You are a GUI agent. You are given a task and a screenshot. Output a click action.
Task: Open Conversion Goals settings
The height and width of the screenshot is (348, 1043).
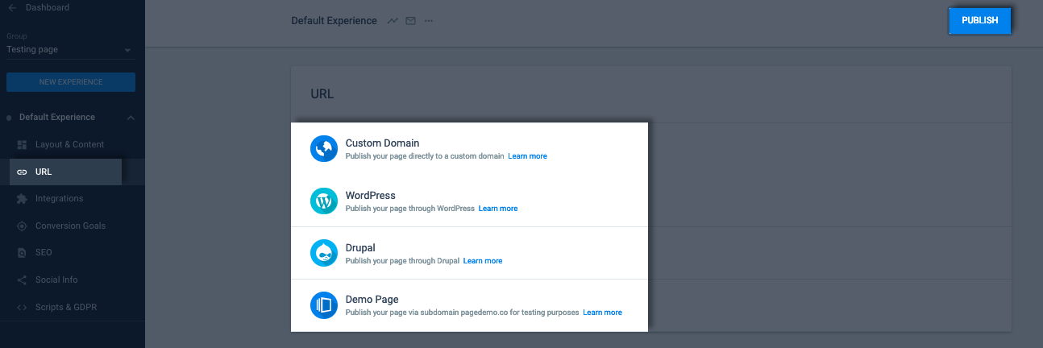click(70, 226)
